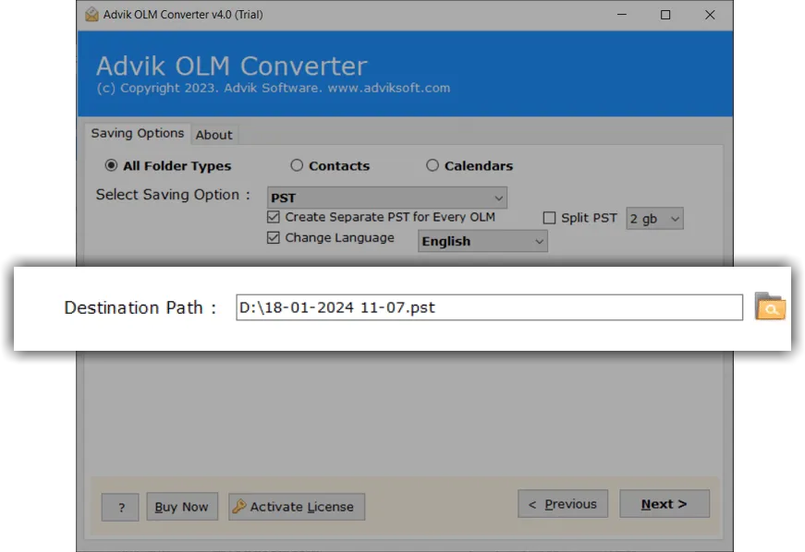The width and height of the screenshot is (805, 552).
Task: Open help with the ? button
Action: [x=120, y=508]
